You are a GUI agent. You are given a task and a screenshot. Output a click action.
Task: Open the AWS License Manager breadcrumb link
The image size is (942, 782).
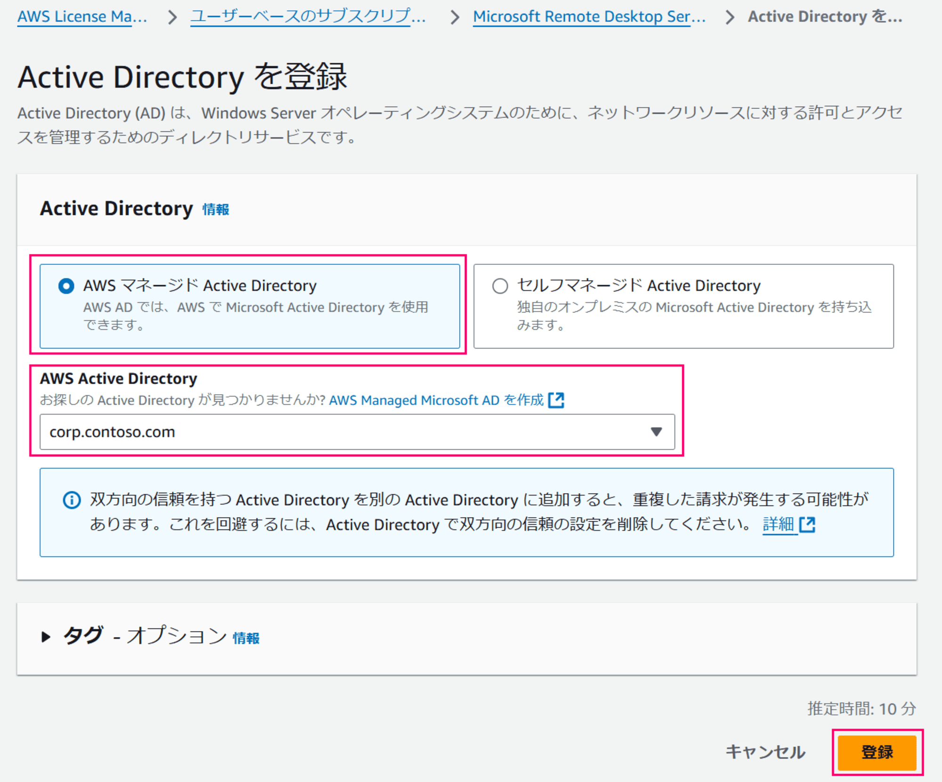point(82,16)
